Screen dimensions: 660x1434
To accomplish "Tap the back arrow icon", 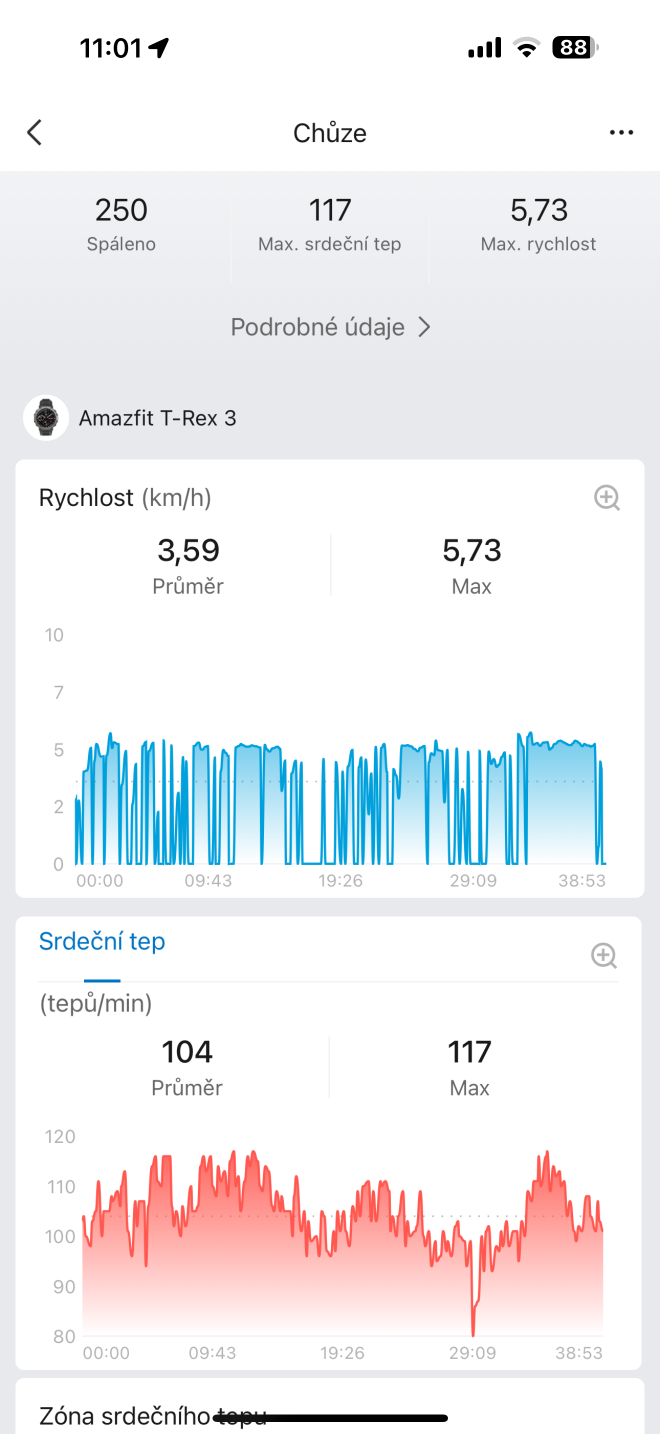I will (34, 132).
